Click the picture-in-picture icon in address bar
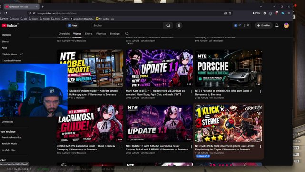Screen dimensions: 305x172 coord(225,13)
